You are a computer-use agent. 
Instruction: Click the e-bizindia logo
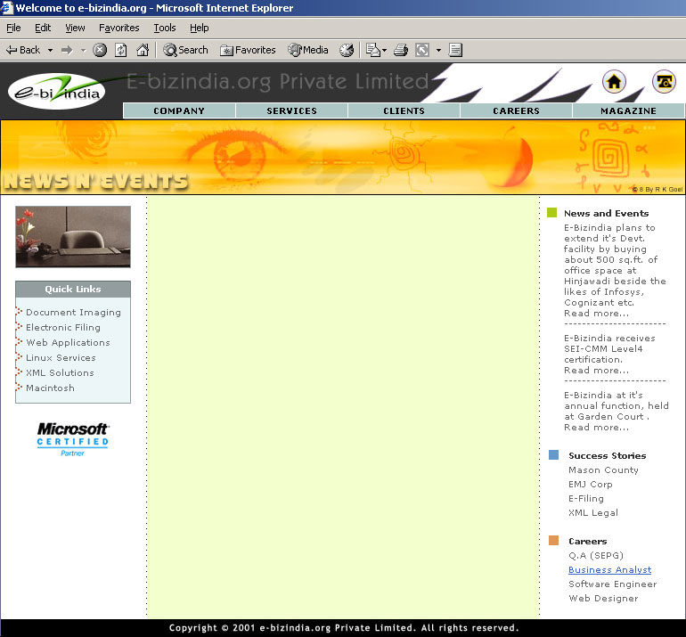pos(57,91)
